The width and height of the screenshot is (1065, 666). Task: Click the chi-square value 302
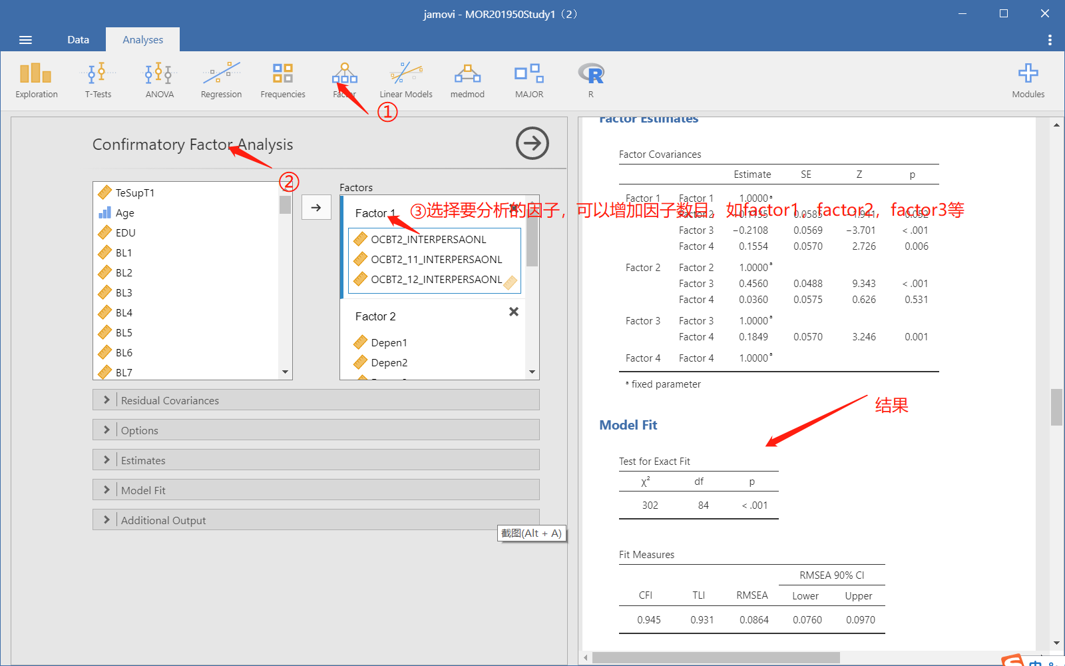point(650,505)
